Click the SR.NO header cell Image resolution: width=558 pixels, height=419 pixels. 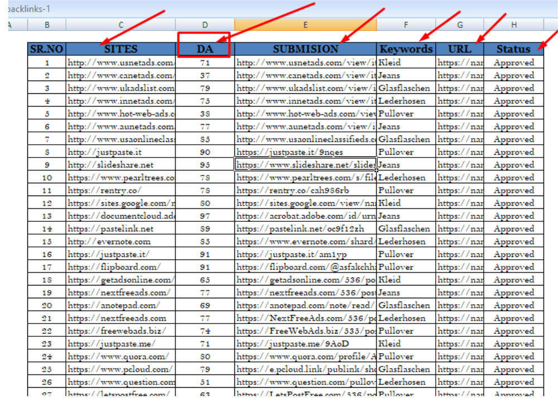point(47,49)
